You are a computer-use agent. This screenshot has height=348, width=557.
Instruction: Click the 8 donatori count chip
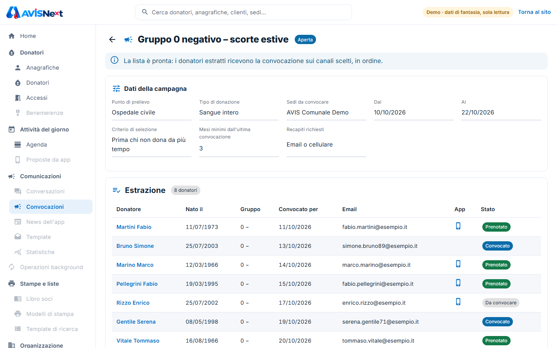point(186,190)
